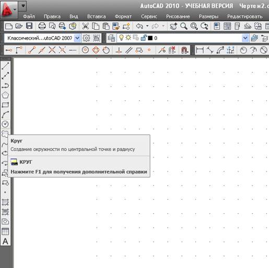269x268 pixels.
Task: Click the Paste clipboard icon
Action: coord(106,26)
